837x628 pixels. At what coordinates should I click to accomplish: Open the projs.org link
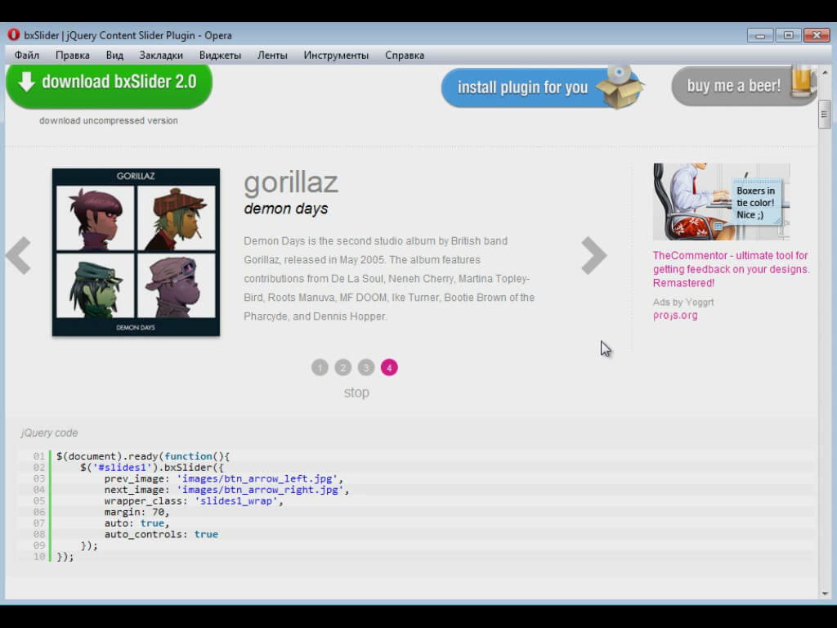click(x=675, y=315)
